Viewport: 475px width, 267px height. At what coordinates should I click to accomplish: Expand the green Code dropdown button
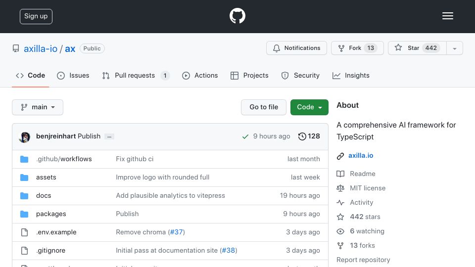(x=309, y=107)
